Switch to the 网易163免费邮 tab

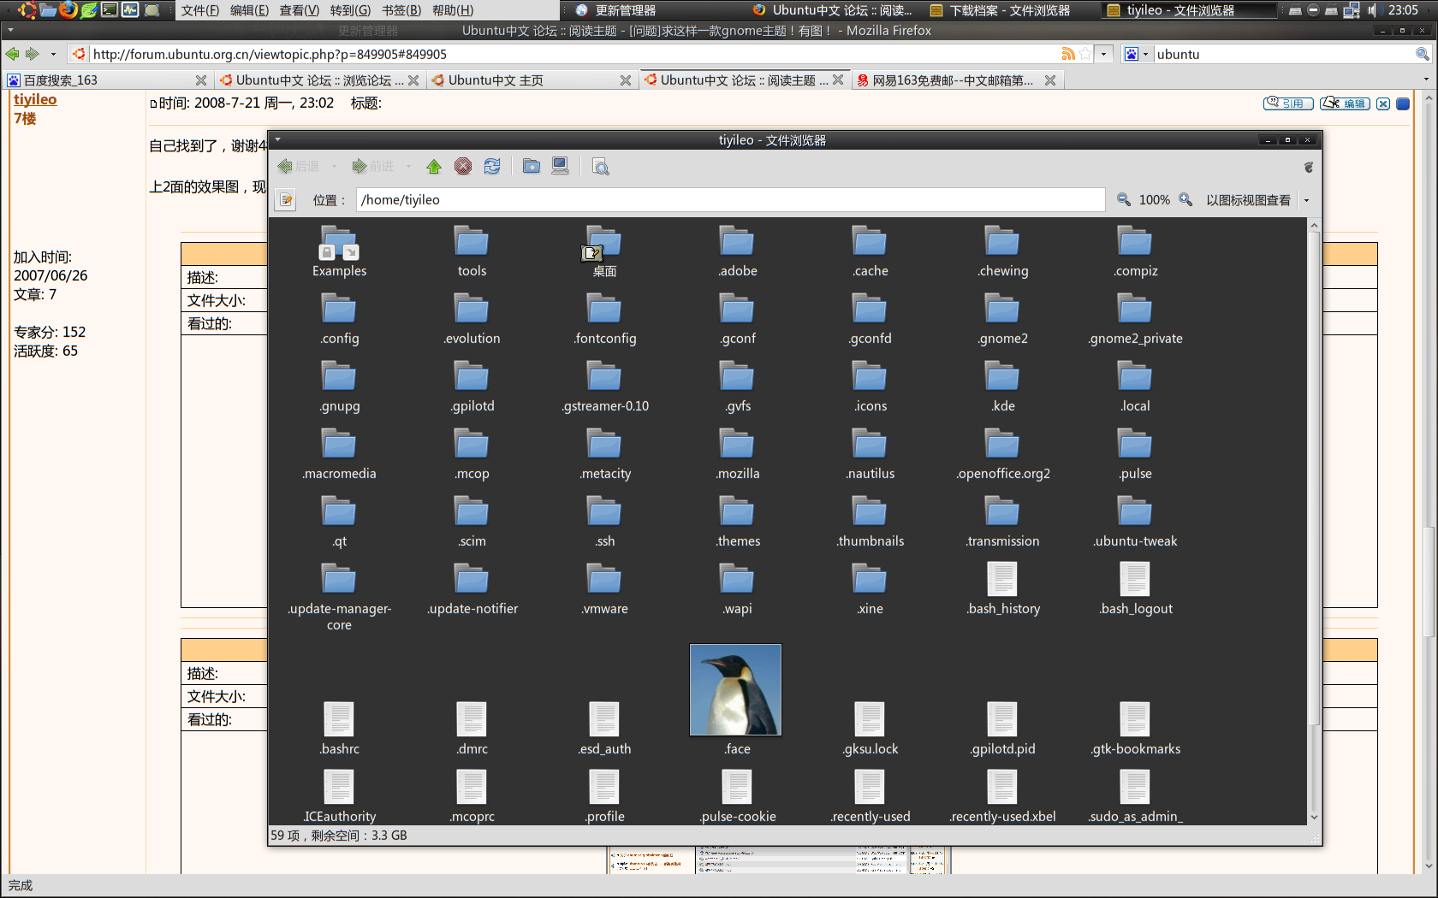956,80
